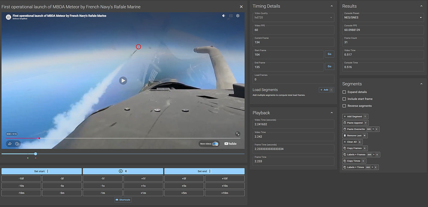Close the video dialog with the X

(x=241, y=7)
